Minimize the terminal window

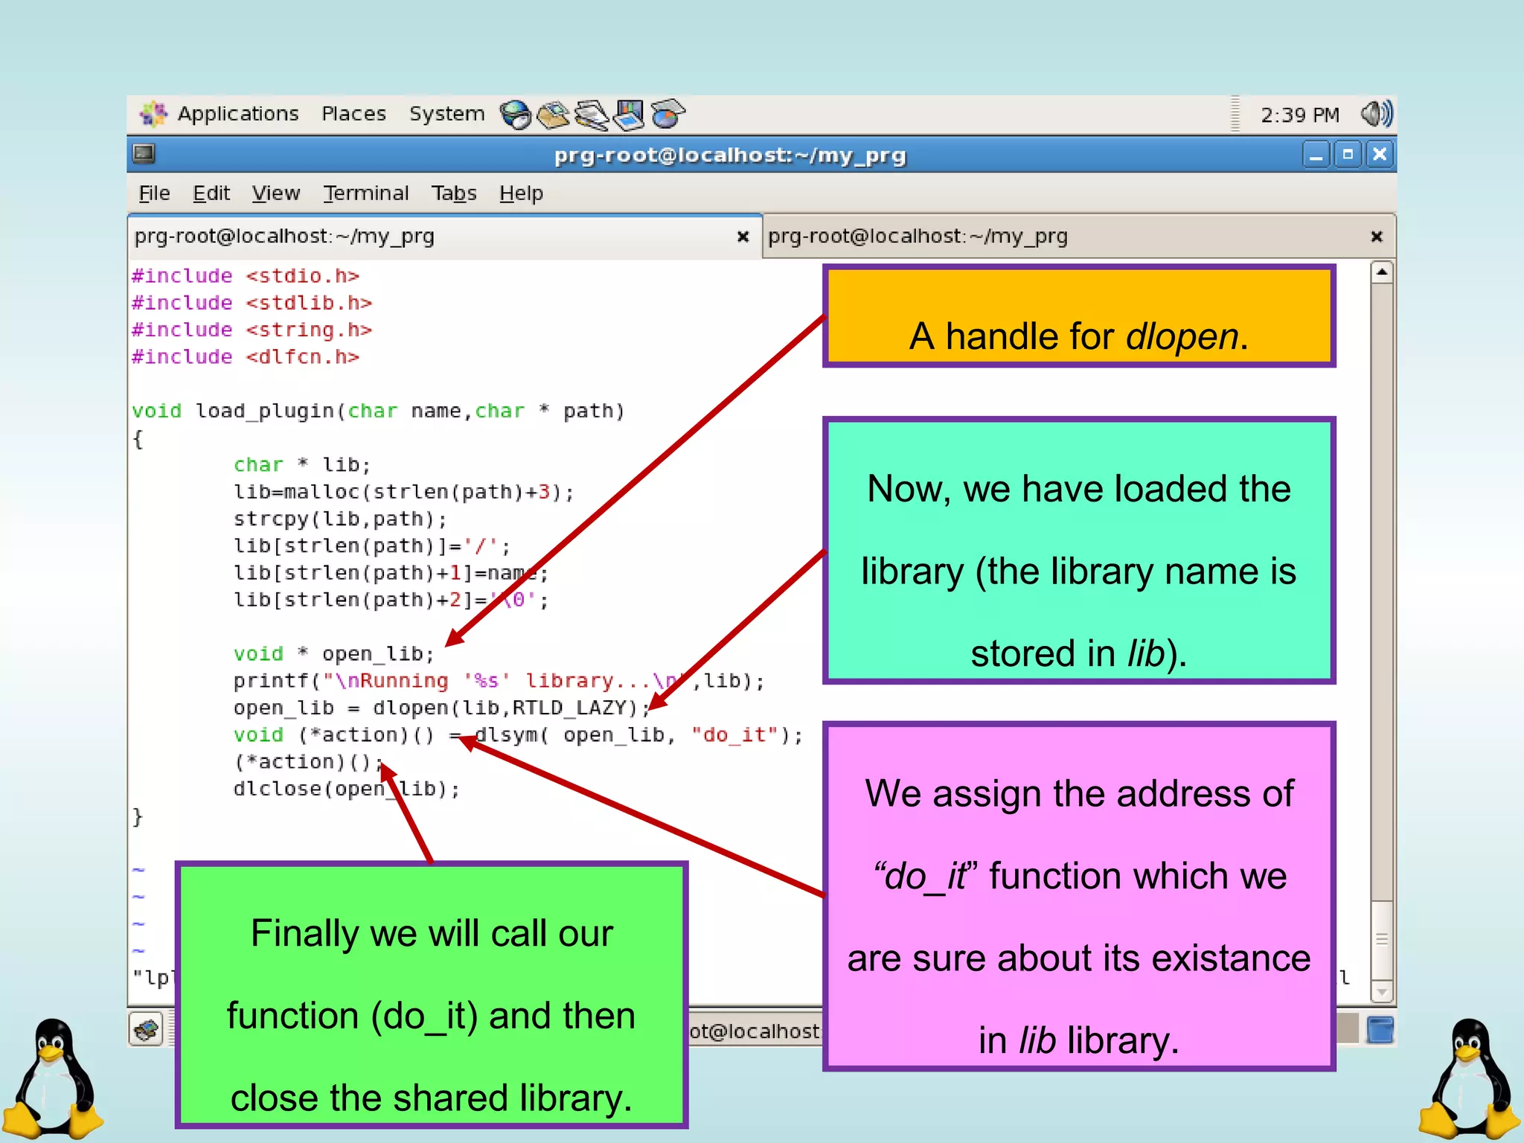[1316, 155]
